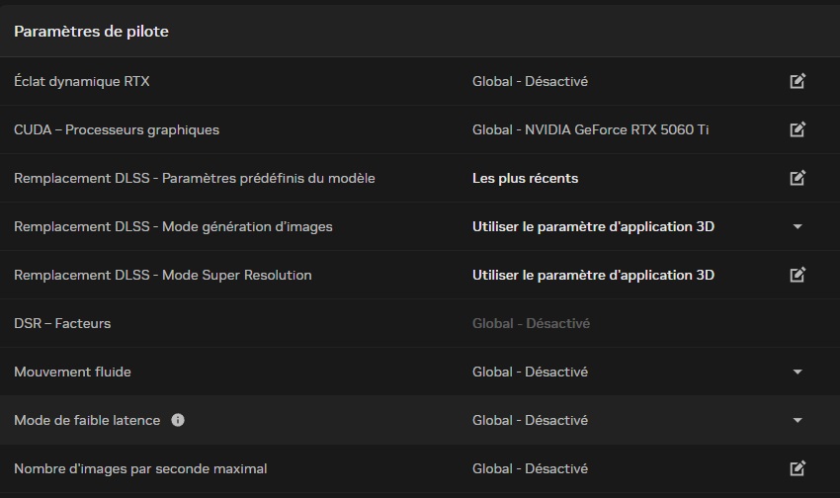Click faible latence Global - Désactivé value
This screenshot has height=498, width=840.
click(x=530, y=420)
